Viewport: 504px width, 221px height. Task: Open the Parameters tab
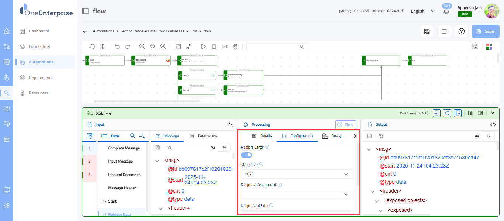[203, 136]
